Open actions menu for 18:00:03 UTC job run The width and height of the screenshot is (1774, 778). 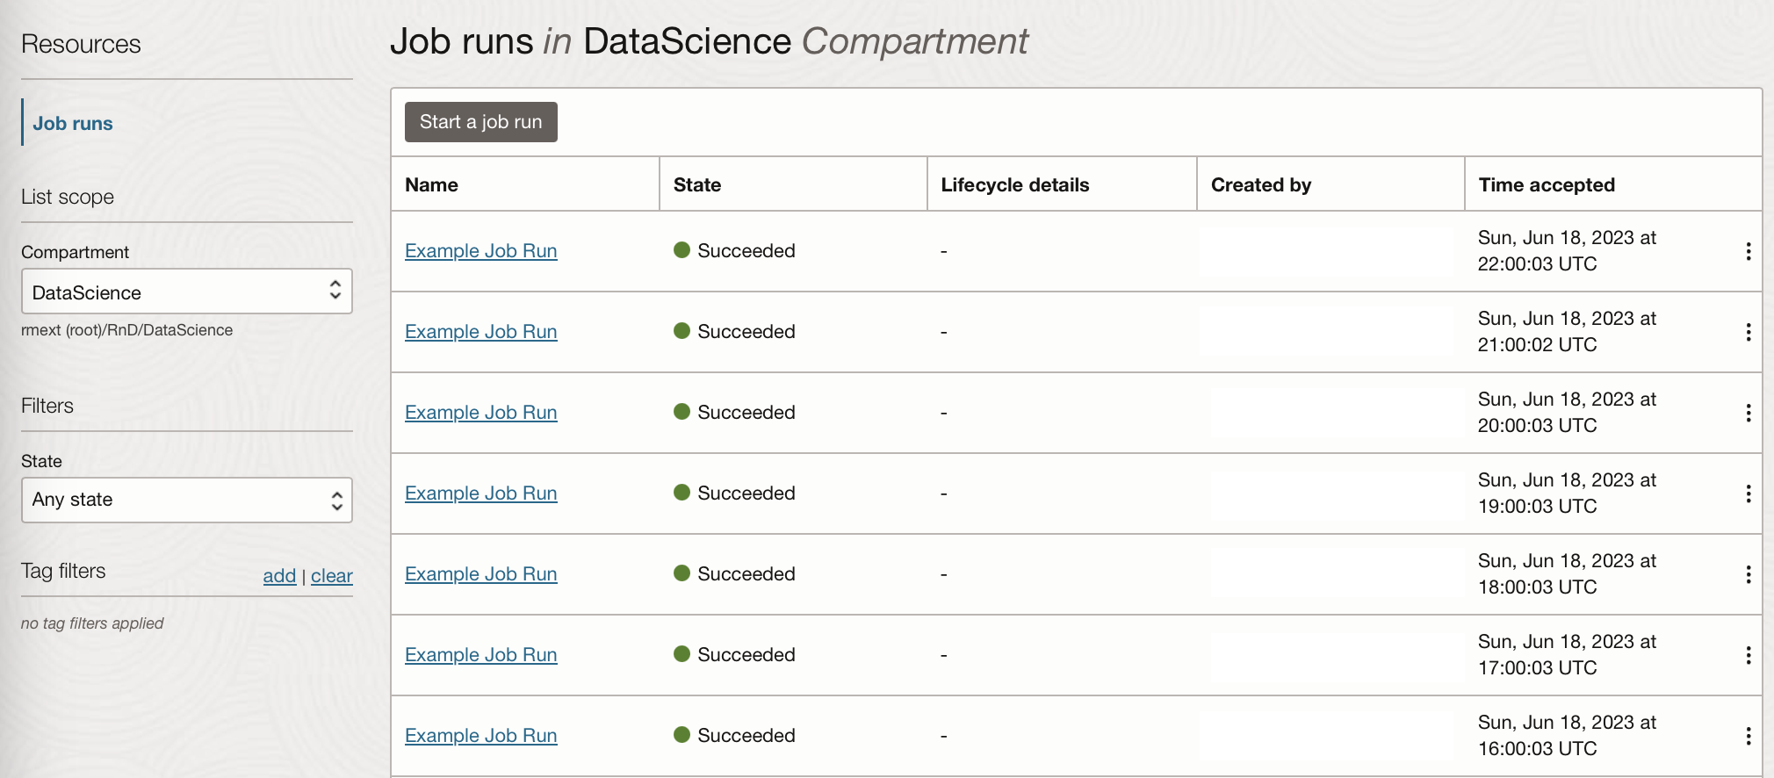(1748, 574)
